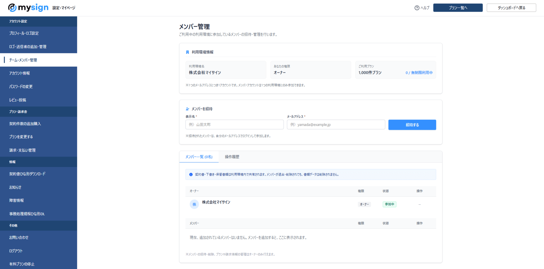Screen dimensions: 544x269
Task: Click the オーナー role badge in owner row
Action: [x=364, y=204]
